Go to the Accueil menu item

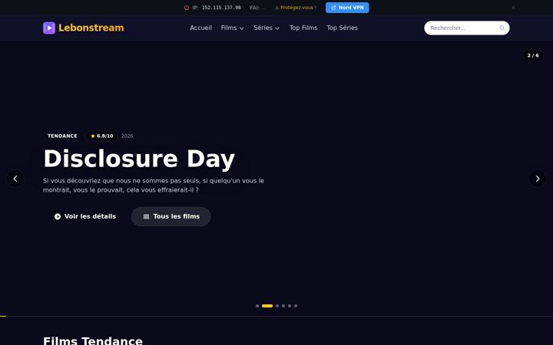click(200, 28)
